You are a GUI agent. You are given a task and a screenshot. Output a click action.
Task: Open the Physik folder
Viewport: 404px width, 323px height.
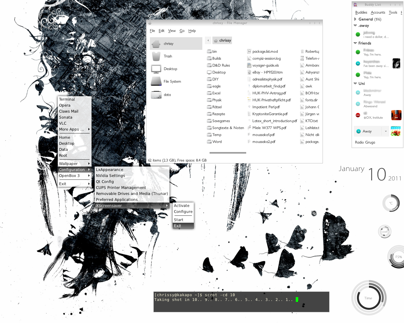tap(214, 100)
